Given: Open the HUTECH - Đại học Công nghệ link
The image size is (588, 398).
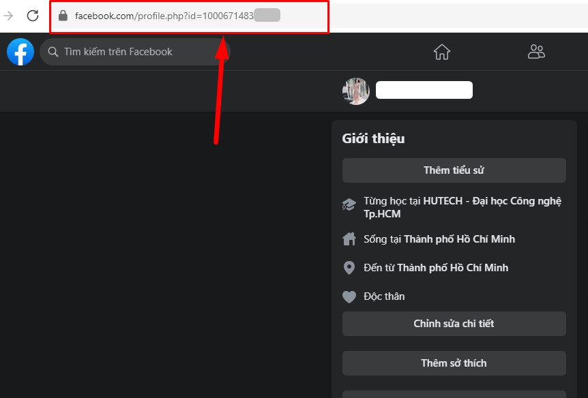Looking at the screenshot, I should click(x=492, y=201).
